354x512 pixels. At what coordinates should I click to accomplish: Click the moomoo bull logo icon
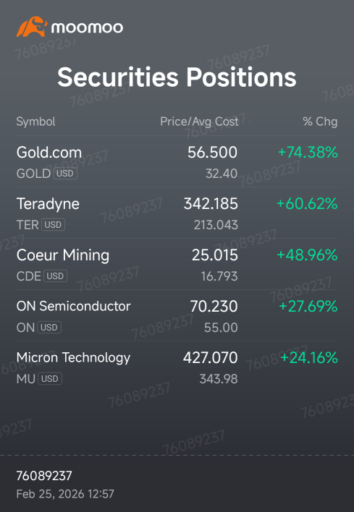(x=32, y=27)
